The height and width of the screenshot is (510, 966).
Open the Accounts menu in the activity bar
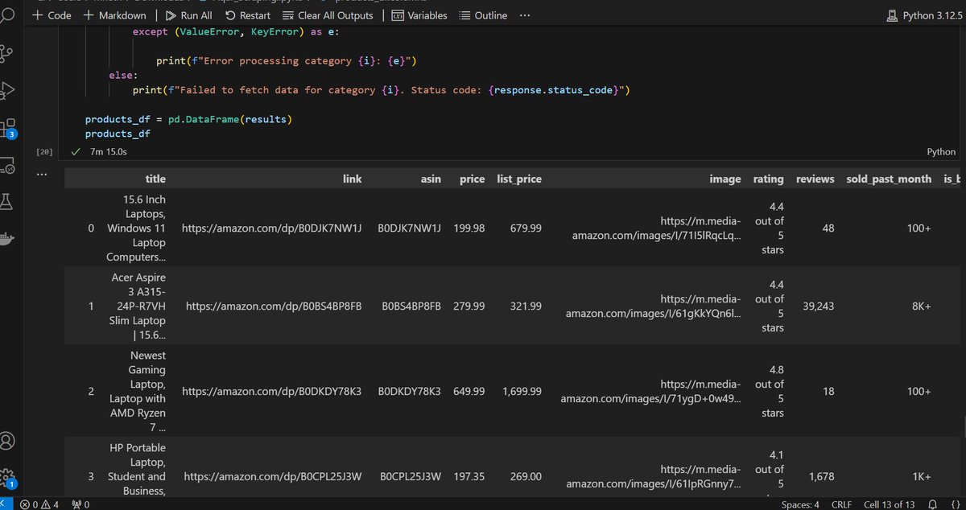click(x=7, y=441)
